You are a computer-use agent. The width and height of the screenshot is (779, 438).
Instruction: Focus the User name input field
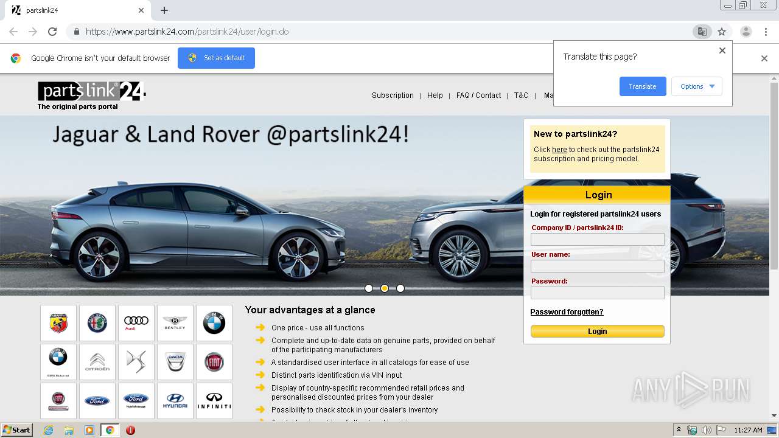coord(598,266)
